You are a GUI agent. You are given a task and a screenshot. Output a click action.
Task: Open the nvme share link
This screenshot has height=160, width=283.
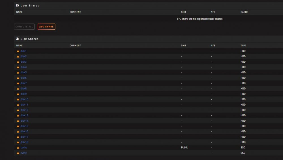coord(23,153)
